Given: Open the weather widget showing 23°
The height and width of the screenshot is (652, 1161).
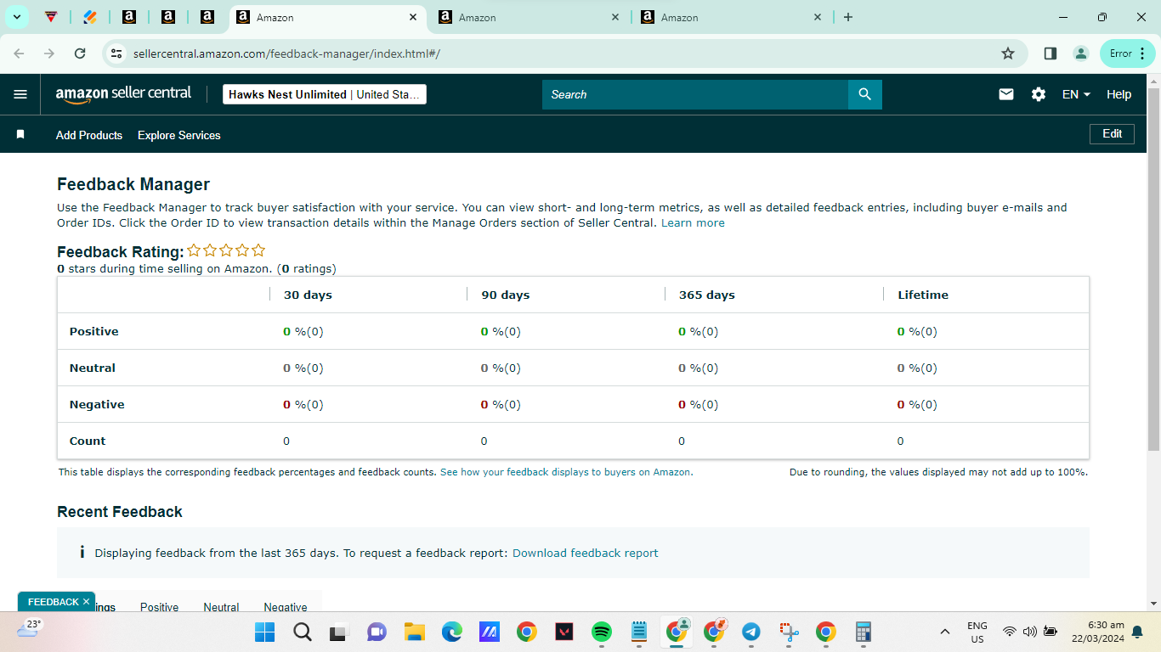Looking at the screenshot, I should (x=29, y=628).
